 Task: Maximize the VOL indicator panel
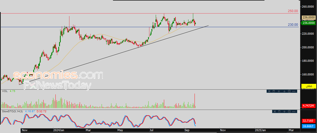point(274,91)
